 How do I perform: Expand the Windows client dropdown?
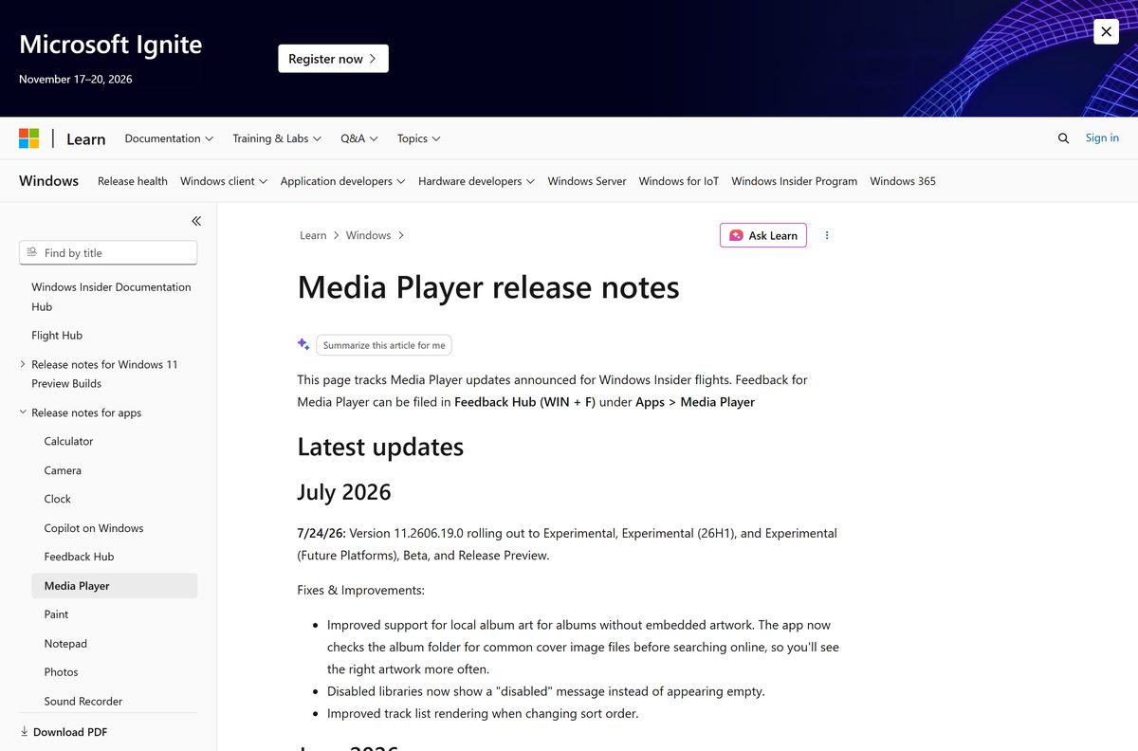pyautogui.click(x=224, y=181)
